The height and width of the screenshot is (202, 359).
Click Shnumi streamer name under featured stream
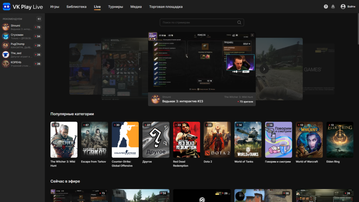click(x=167, y=97)
